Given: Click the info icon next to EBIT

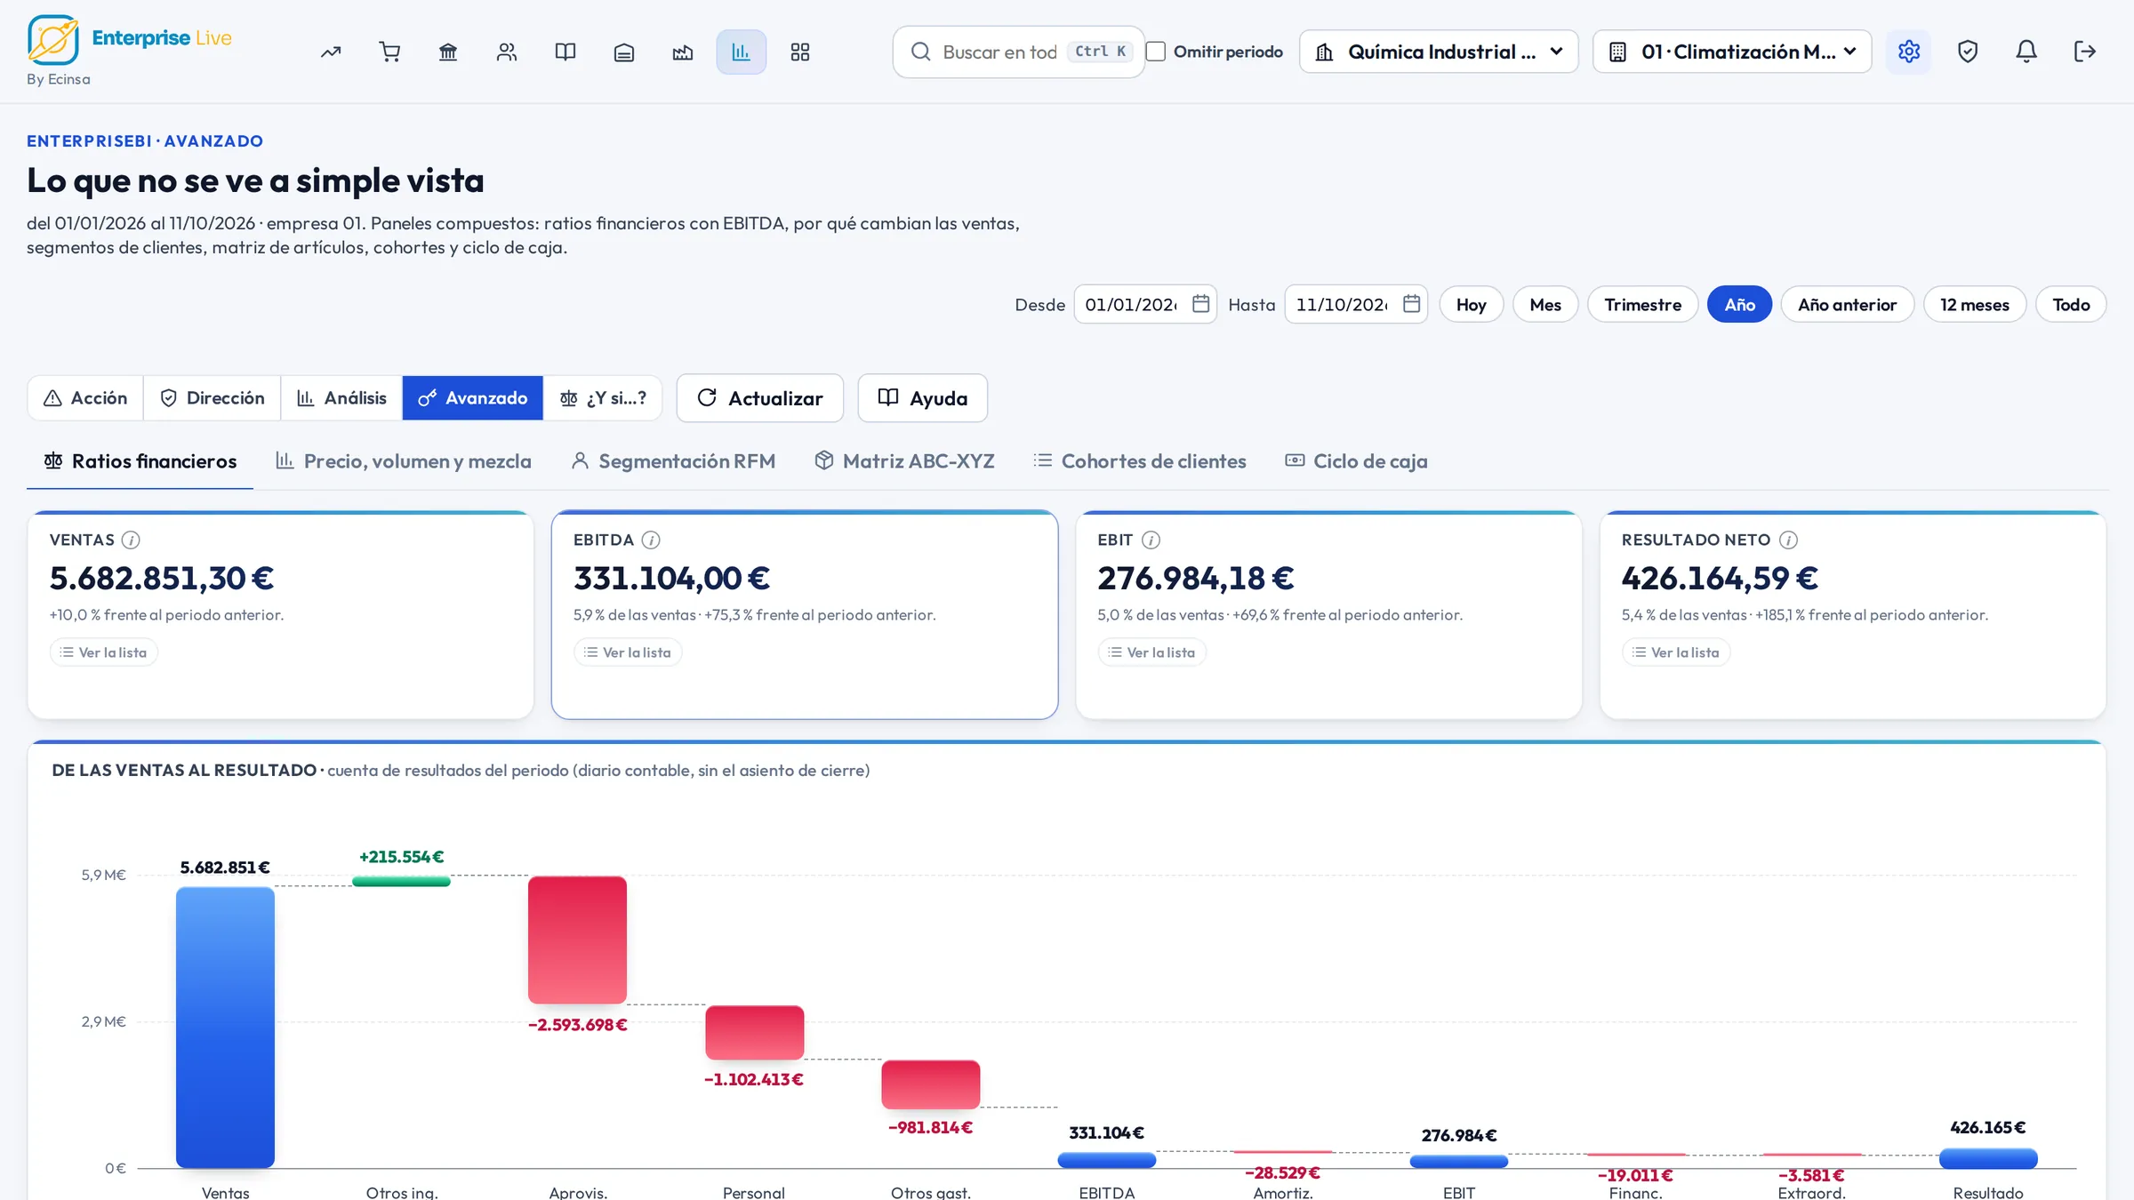Looking at the screenshot, I should click(1151, 540).
